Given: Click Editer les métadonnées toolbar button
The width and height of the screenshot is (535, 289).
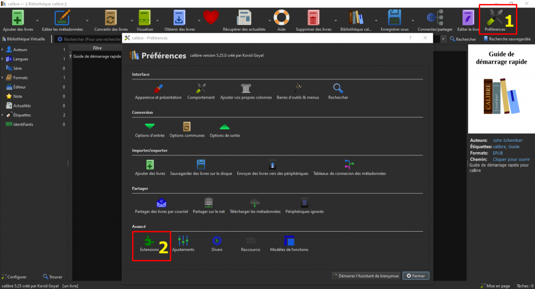Looking at the screenshot, I should tap(62, 21).
